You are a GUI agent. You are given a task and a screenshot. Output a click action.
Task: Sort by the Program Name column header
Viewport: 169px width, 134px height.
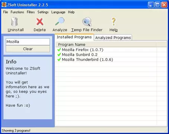pyautogui.click(x=106, y=45)
